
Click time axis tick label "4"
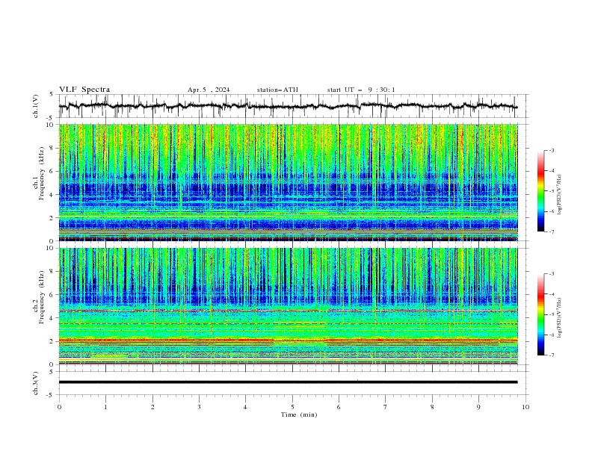245,407
